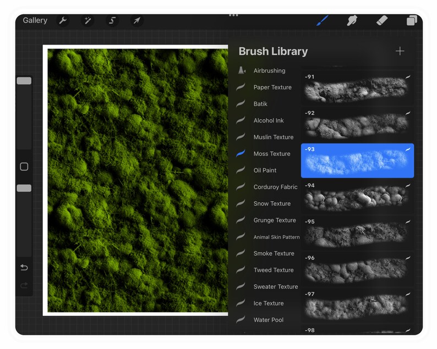Click the stroke icon beside Paper Texture
The width and height of the screenshot is (437, 349).
241,87
